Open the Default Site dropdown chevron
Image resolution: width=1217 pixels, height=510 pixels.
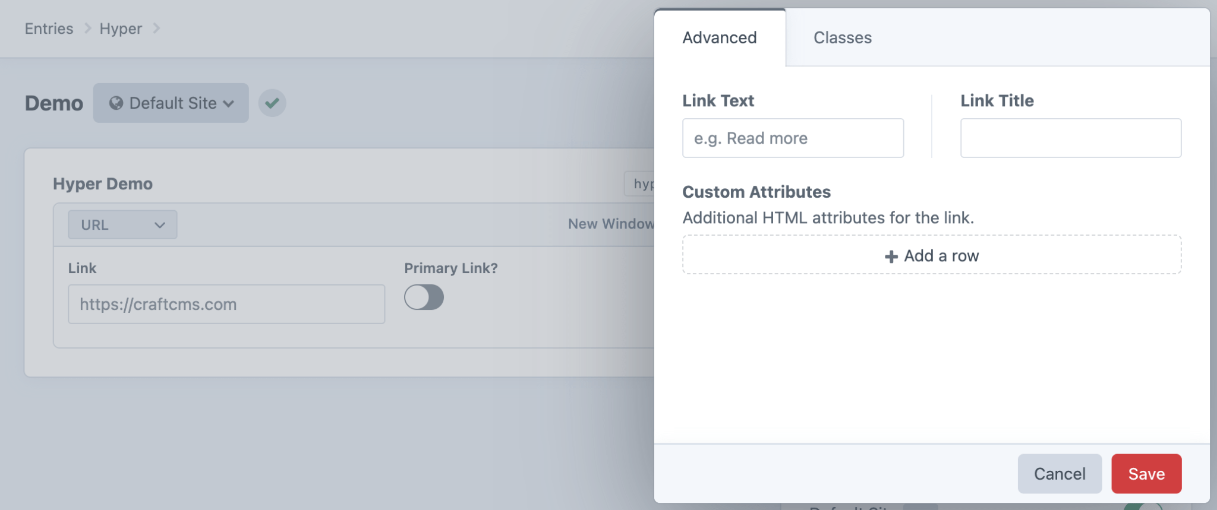229,104
